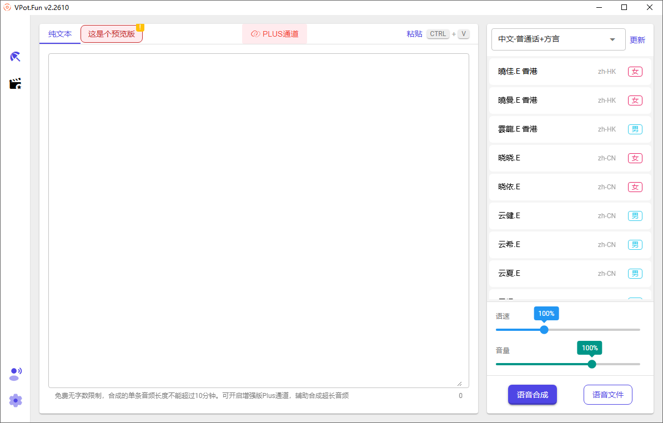This screenshot has width=663, height=423.
Task: Open the voice speaker icon in the sidebar
Action: tap(15, 374)
